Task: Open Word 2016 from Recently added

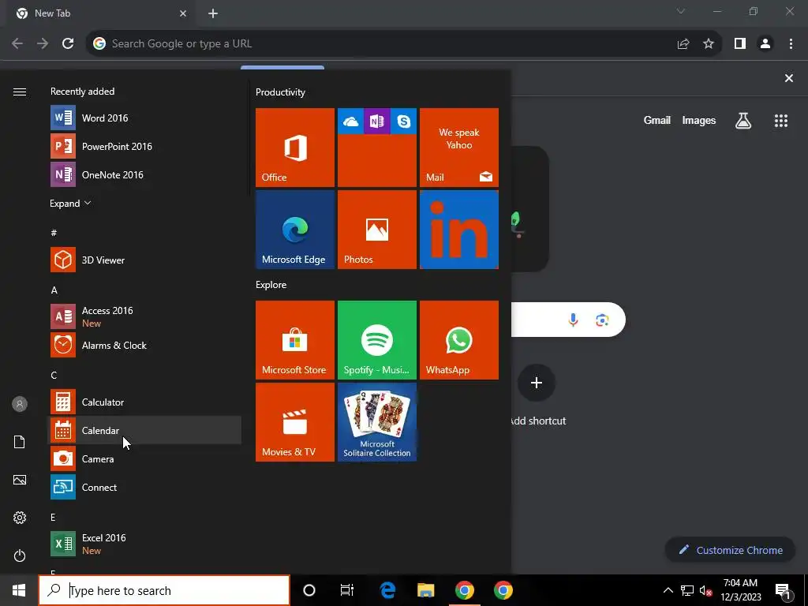Action: (144, 118)
